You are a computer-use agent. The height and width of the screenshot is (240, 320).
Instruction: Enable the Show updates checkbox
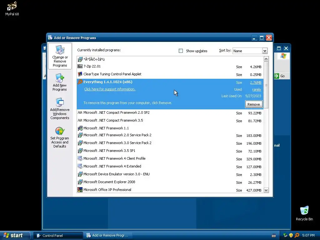pyautogui.click(x=181, y=51)
